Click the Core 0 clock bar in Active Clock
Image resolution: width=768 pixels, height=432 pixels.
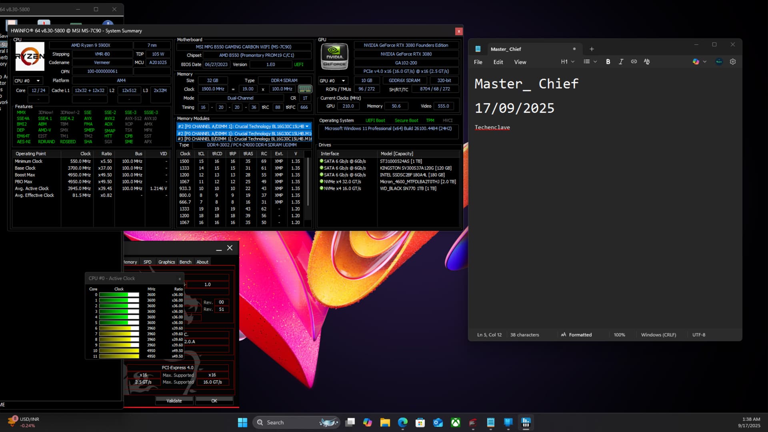tap(119, 295)
